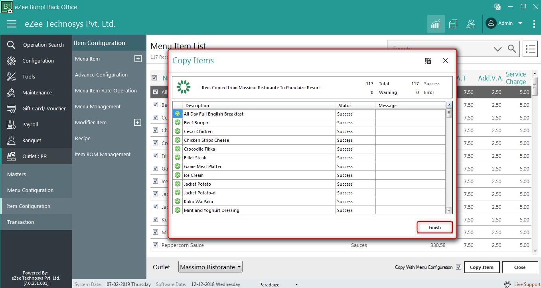Uncheck checkbox of the row starting 'Ce'
This screenshot has height=288, width=541.
(x=156, y=118)
